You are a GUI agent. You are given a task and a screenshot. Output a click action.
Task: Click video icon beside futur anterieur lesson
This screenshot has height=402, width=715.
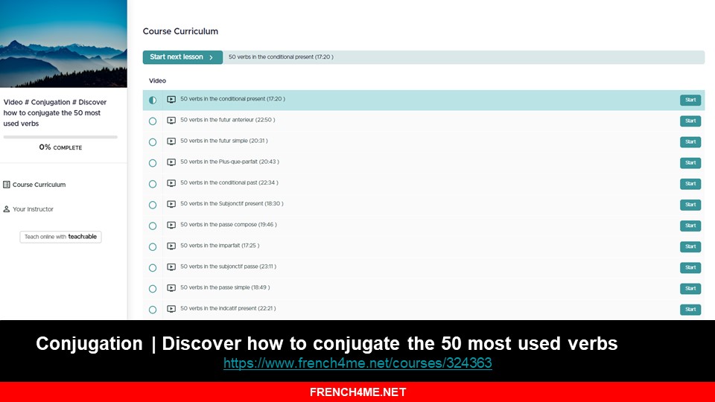pyautogui.click(x=171, y=121)
